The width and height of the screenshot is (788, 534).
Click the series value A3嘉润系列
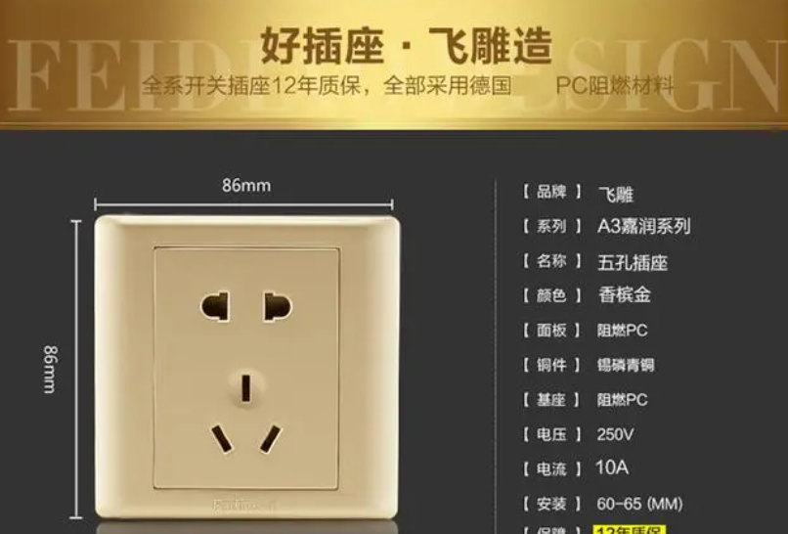click(643, 226)
